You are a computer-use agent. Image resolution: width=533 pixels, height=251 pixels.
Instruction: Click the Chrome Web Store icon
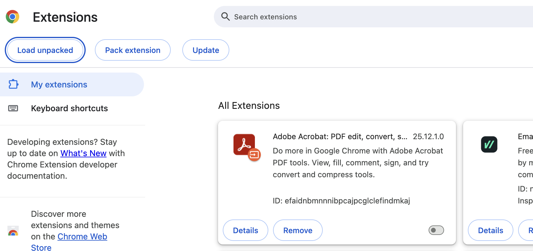(13, 231)
